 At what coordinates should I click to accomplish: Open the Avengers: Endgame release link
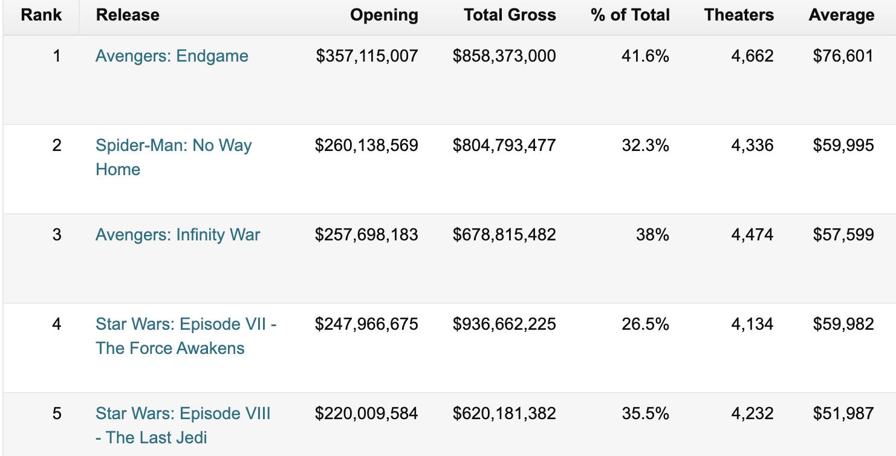(172, 56)
